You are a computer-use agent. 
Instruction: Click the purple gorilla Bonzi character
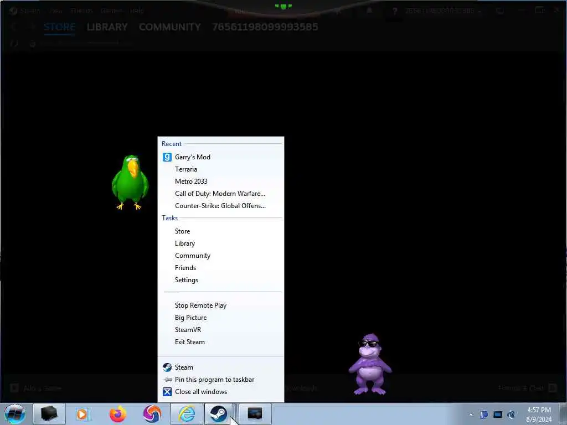pyautogui.click(x=370, y=364)
